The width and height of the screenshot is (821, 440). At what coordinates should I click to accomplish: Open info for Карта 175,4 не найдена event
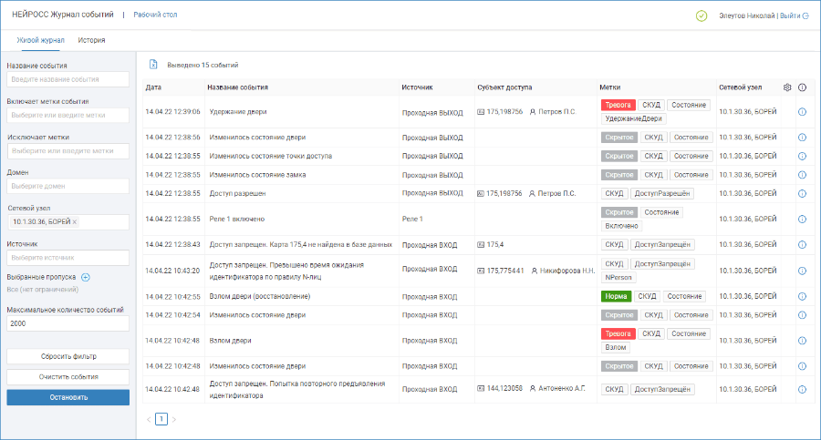[x=802, y=245]
